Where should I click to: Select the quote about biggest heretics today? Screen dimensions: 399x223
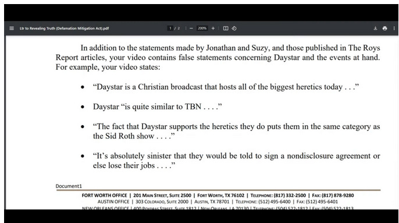[x=226, y=87]
